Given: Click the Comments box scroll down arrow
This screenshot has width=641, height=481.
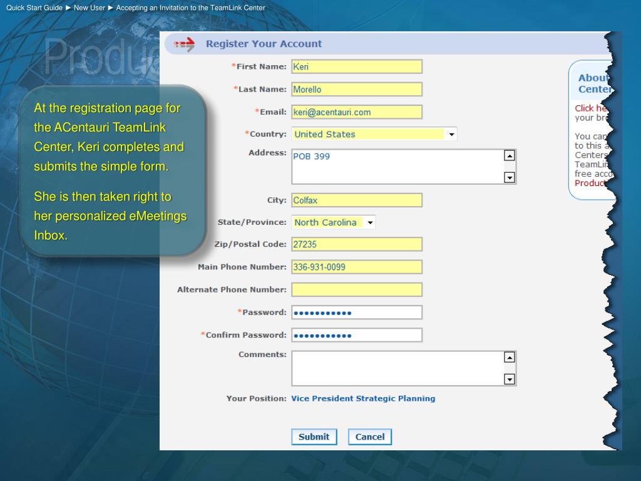Looking at the screenshot, I should click(510, 379).
